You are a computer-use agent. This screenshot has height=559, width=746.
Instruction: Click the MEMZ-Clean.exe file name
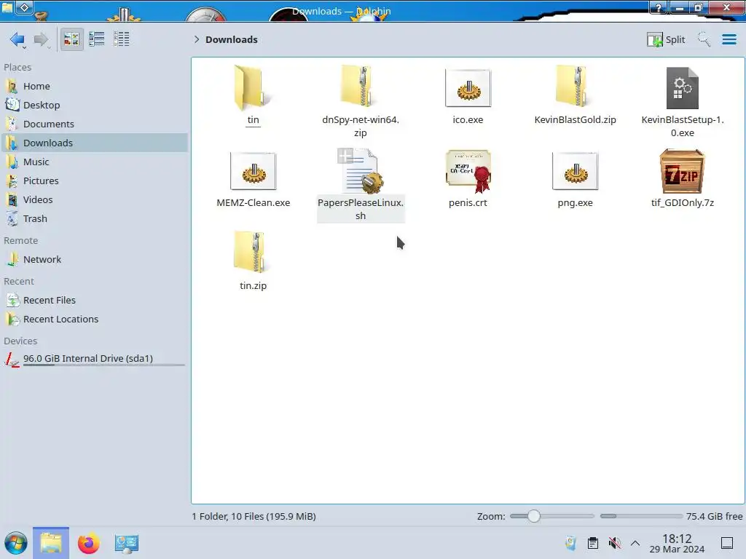tap(253, 203)
